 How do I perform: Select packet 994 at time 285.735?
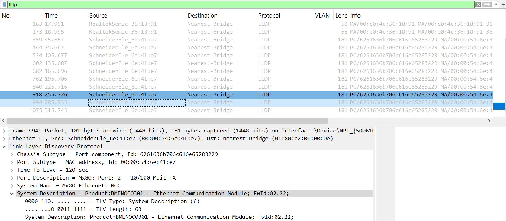point(246,102)
